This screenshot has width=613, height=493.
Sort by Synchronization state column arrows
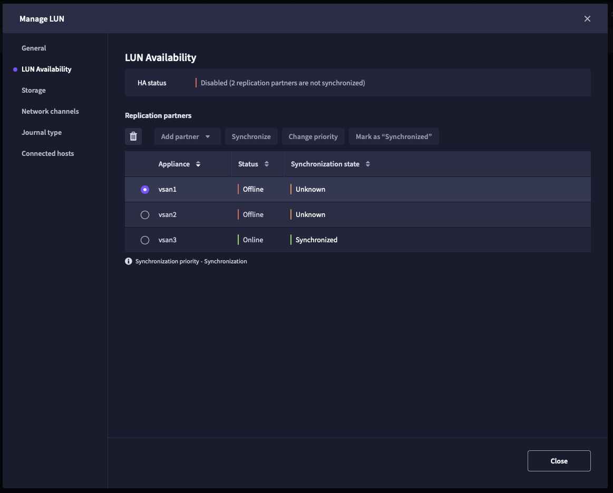(368, 164)
